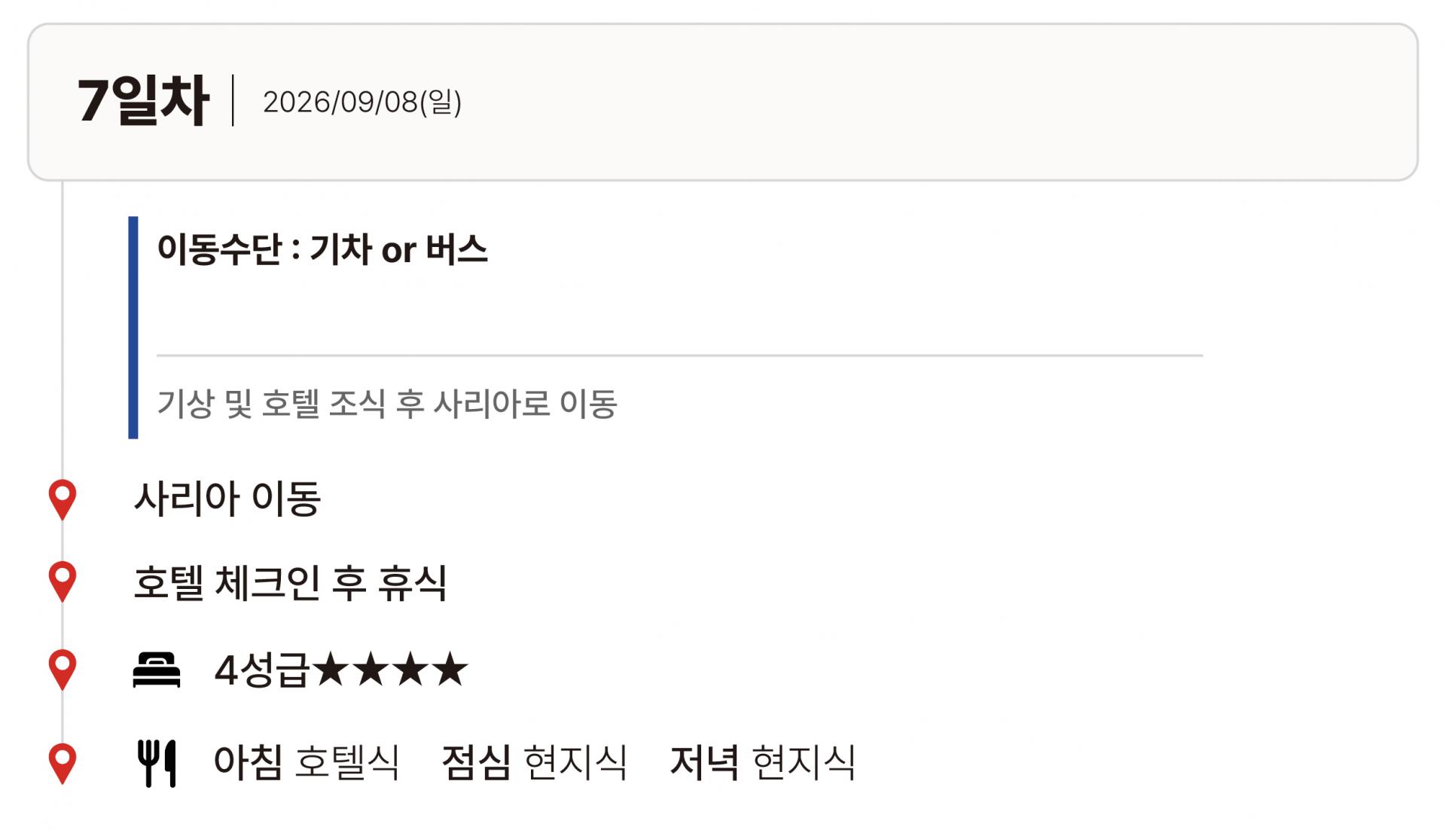Open the 사리아 이동 schedule item
The image size is (1446, 836).
227,499
